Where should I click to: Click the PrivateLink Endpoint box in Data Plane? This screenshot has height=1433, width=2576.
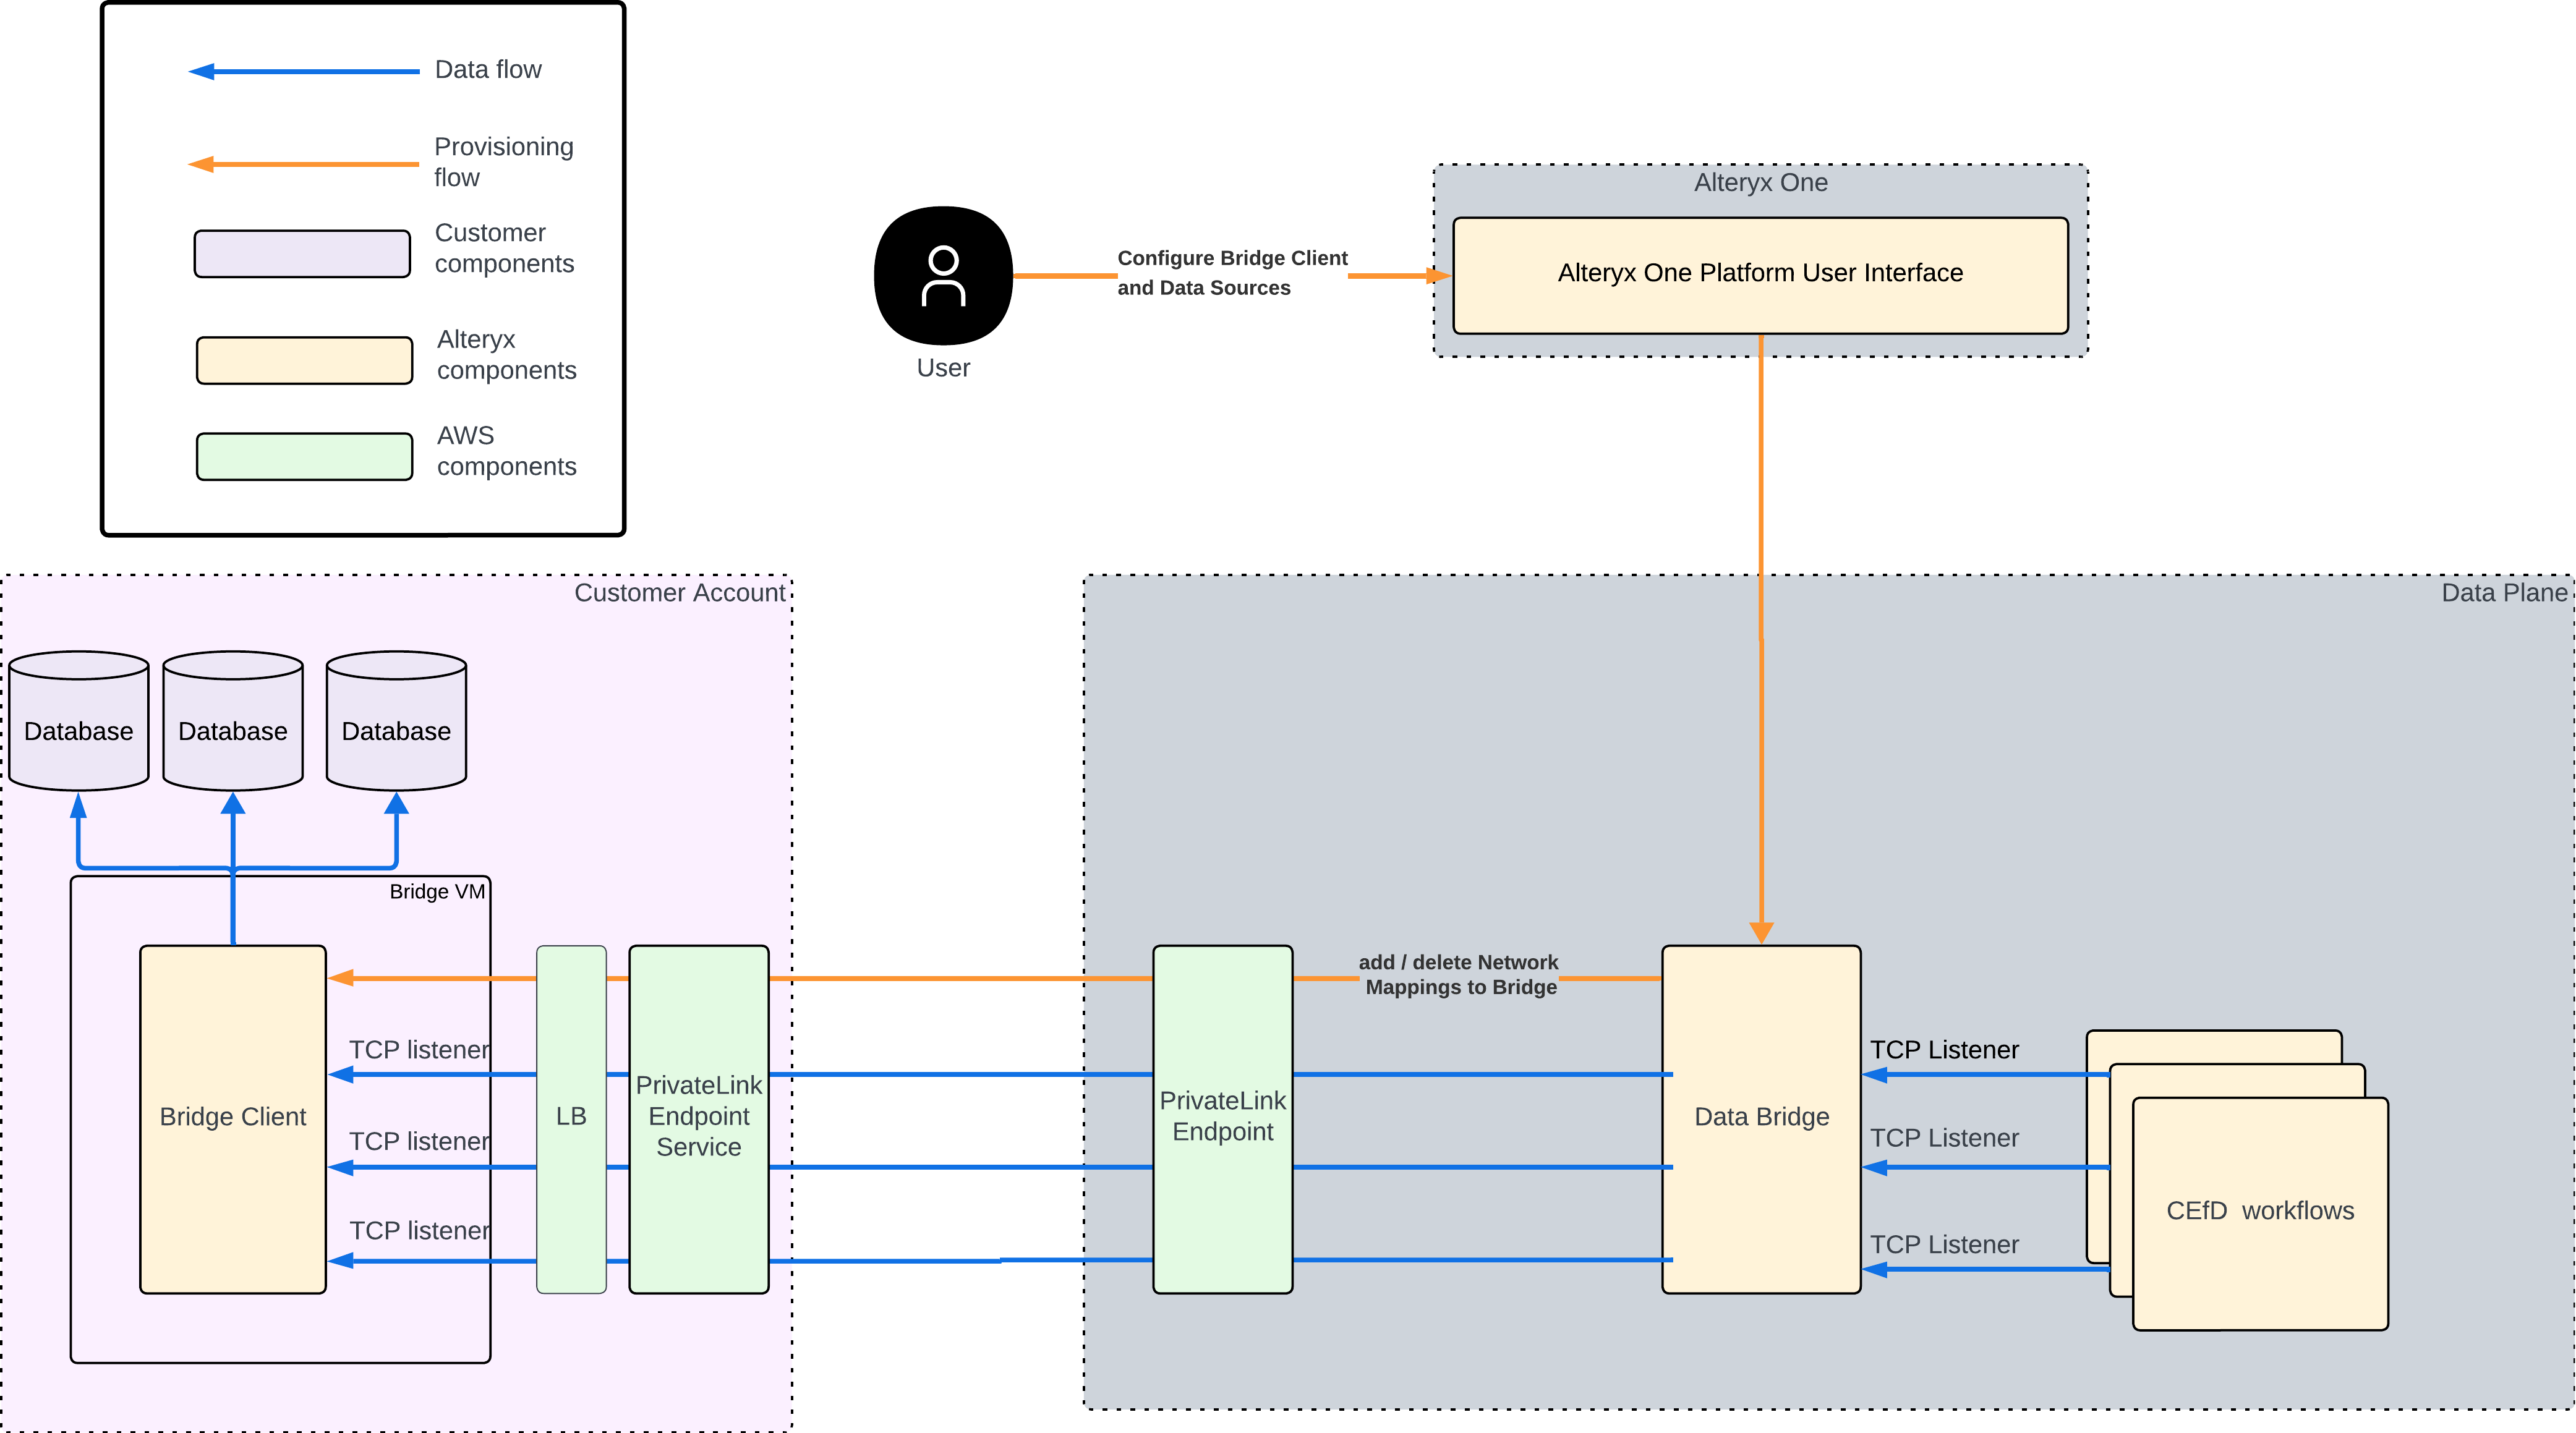tap(1222, 1119)
